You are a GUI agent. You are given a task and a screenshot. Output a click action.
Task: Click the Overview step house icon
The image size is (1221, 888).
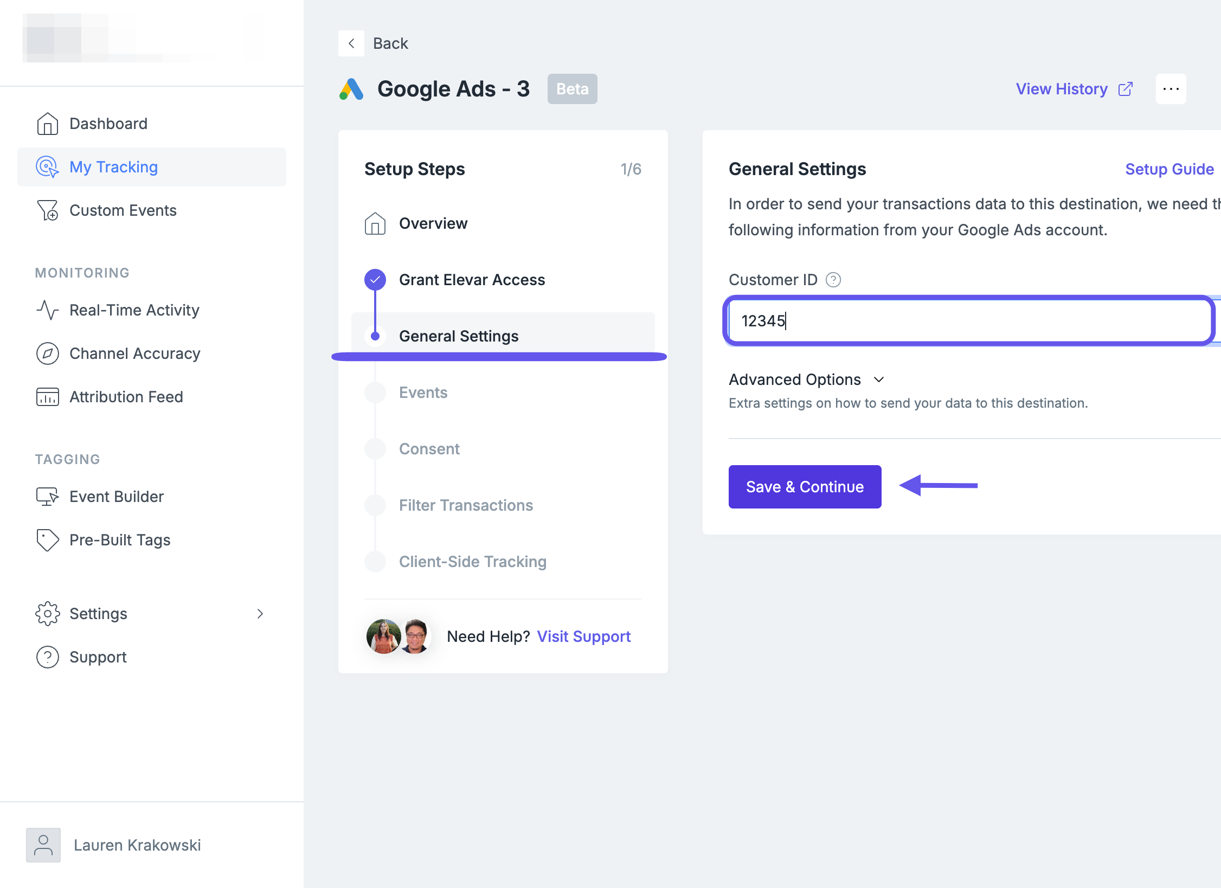[375, 223]
